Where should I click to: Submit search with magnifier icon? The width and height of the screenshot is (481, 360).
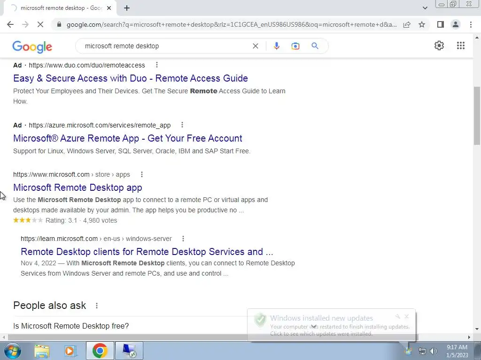click(x=315, y=46)
